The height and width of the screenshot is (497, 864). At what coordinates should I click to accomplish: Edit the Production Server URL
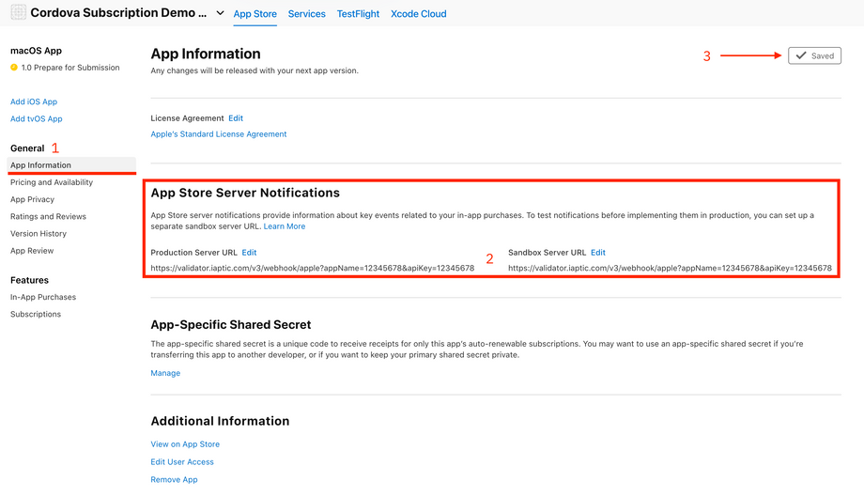(x=249, y=253)
